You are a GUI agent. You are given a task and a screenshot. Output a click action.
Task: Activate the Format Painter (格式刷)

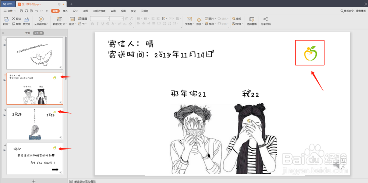26,21
